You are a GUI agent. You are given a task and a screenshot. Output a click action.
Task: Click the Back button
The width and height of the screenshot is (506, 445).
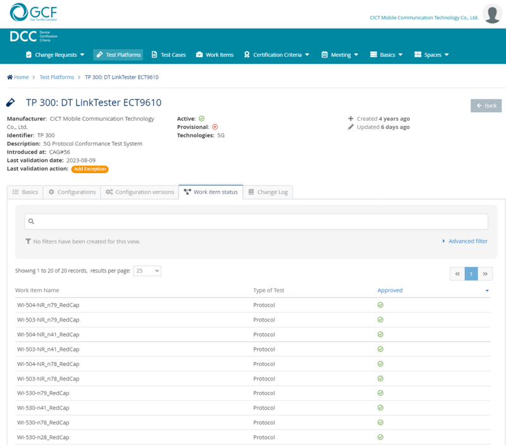click(486, 106)
